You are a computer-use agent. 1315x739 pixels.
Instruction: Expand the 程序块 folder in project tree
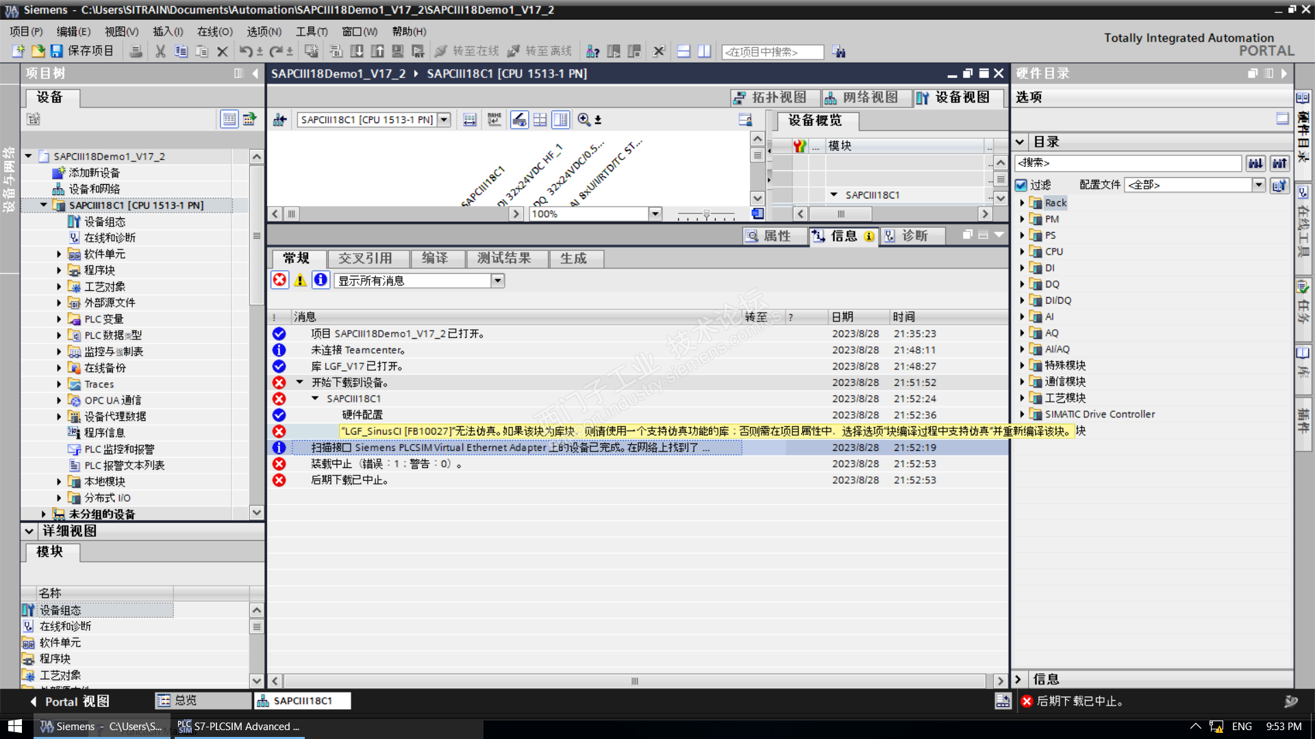point(59,270)
